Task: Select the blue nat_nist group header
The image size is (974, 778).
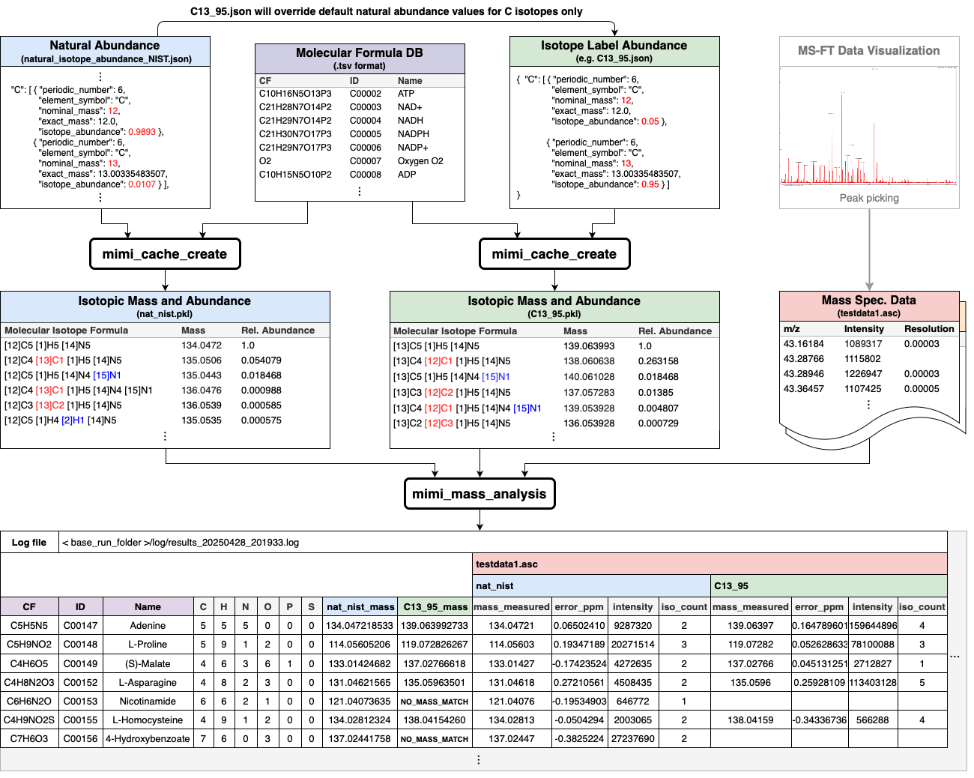Action: (591, 586)
